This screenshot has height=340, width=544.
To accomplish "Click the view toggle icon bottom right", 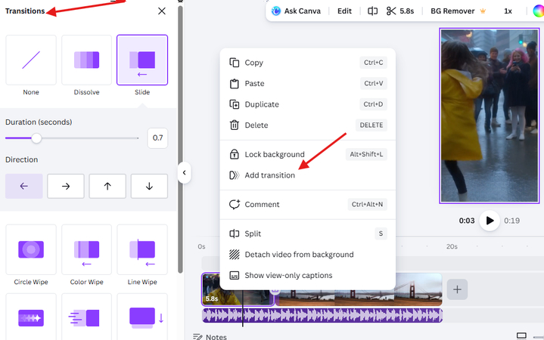I will tap(521, 335).
